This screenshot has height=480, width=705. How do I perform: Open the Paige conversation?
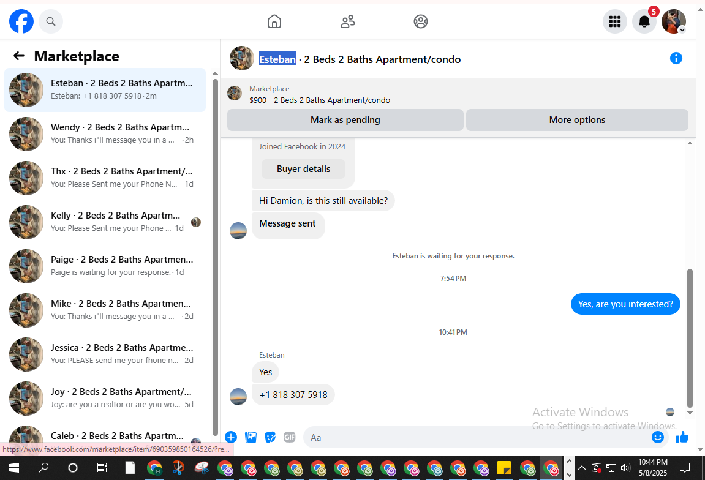[x=105, y=266]
